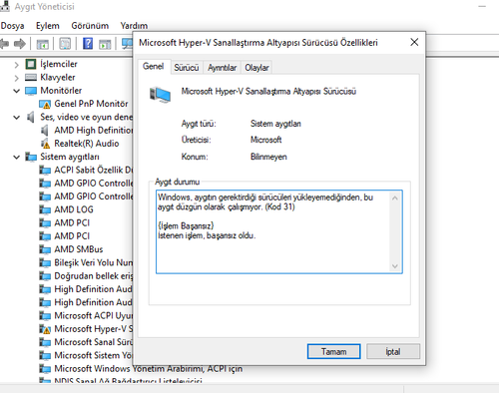Click the Doğrudan bellek erişimi device icon
Screen dimensions: 499x393
click(x=45, y=276)
